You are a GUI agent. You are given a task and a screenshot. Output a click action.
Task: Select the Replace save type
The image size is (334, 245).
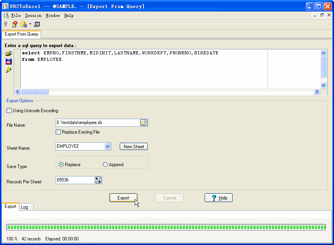[61, 165]
